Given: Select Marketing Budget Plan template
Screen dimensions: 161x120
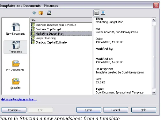Looking at the screenshot, I should pyautogui.click(x=61, y=33).
